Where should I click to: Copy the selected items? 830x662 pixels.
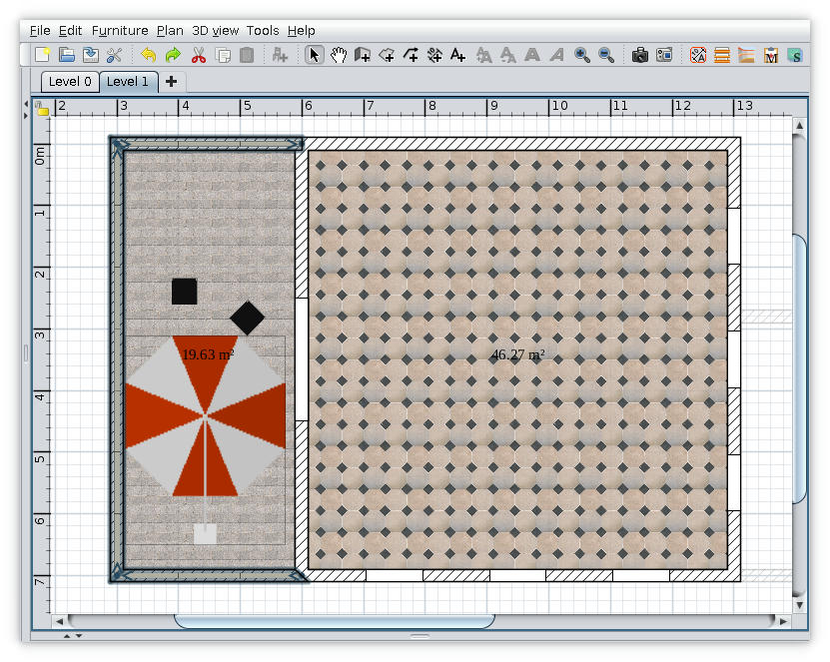point(223,55)
